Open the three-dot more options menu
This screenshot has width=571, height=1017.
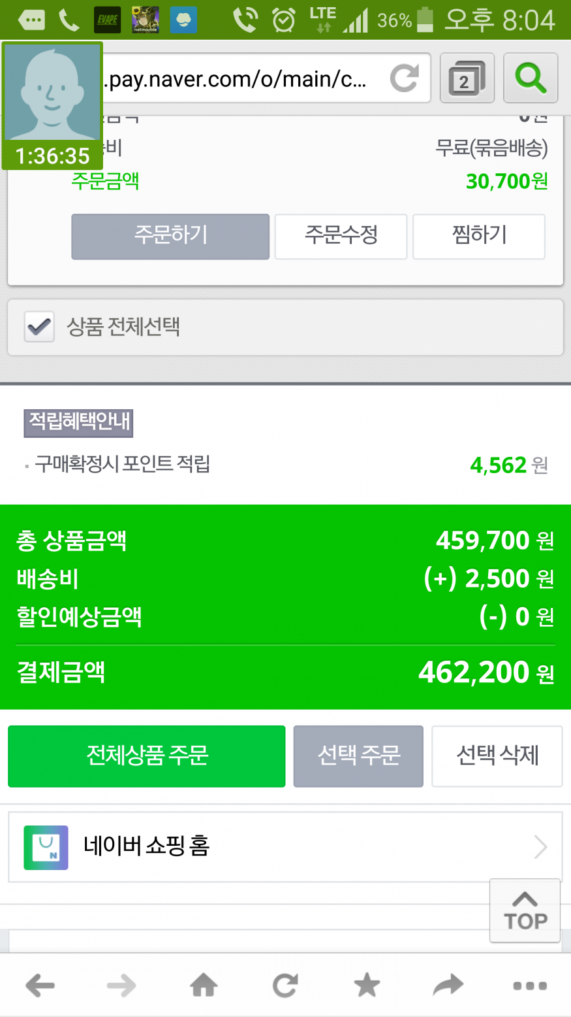point(530,986)
